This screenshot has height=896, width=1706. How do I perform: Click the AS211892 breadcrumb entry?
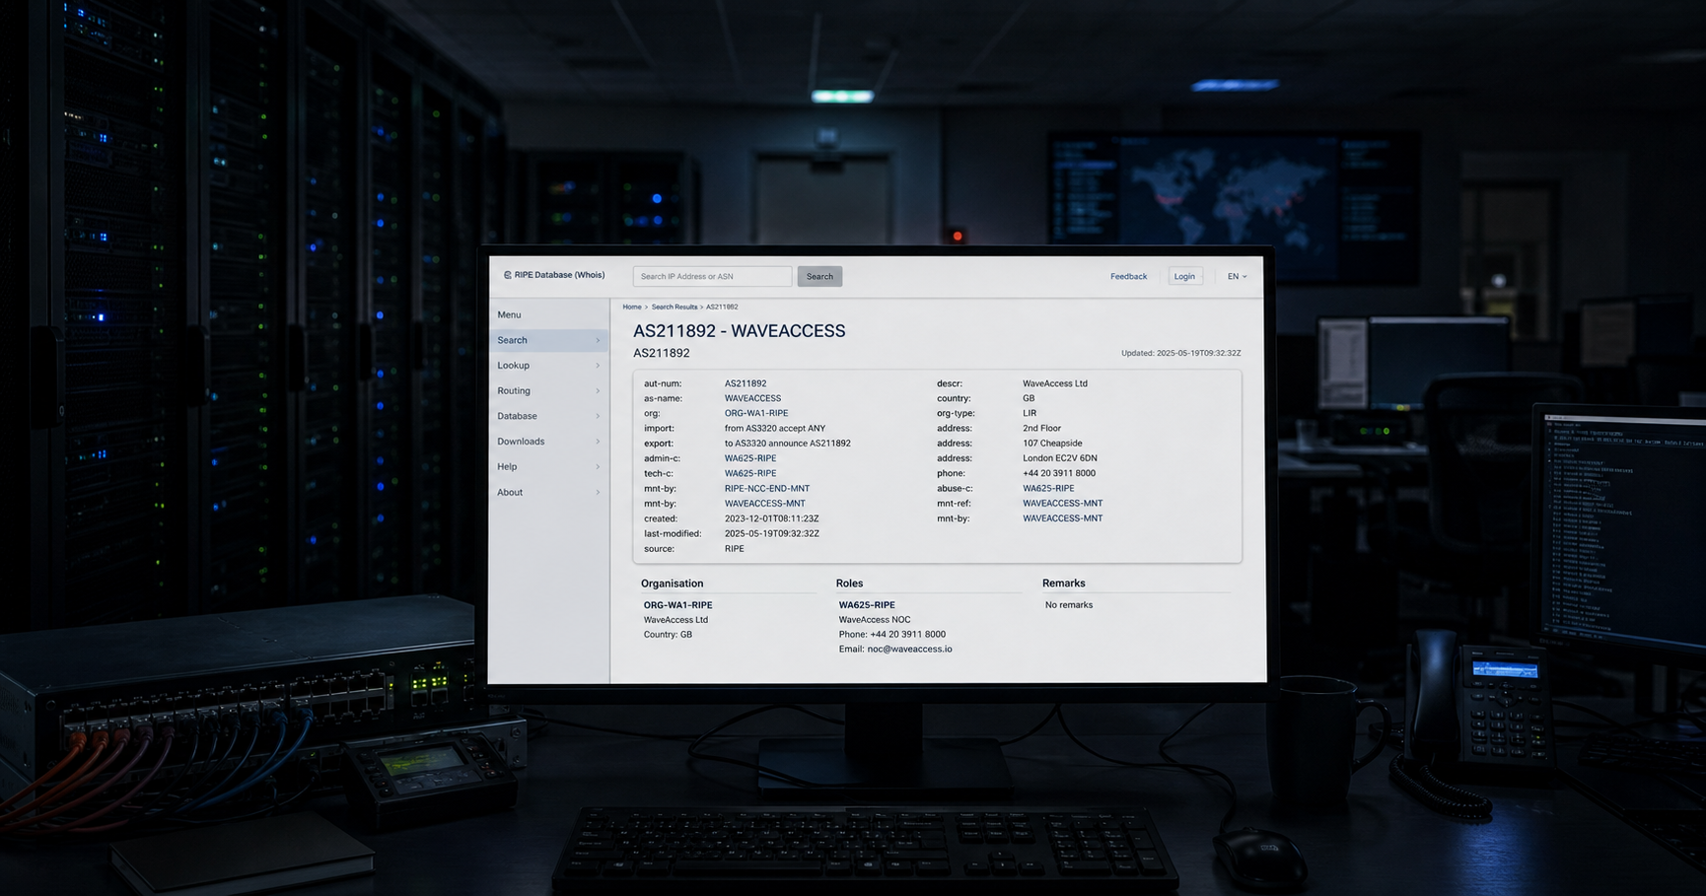722,307
